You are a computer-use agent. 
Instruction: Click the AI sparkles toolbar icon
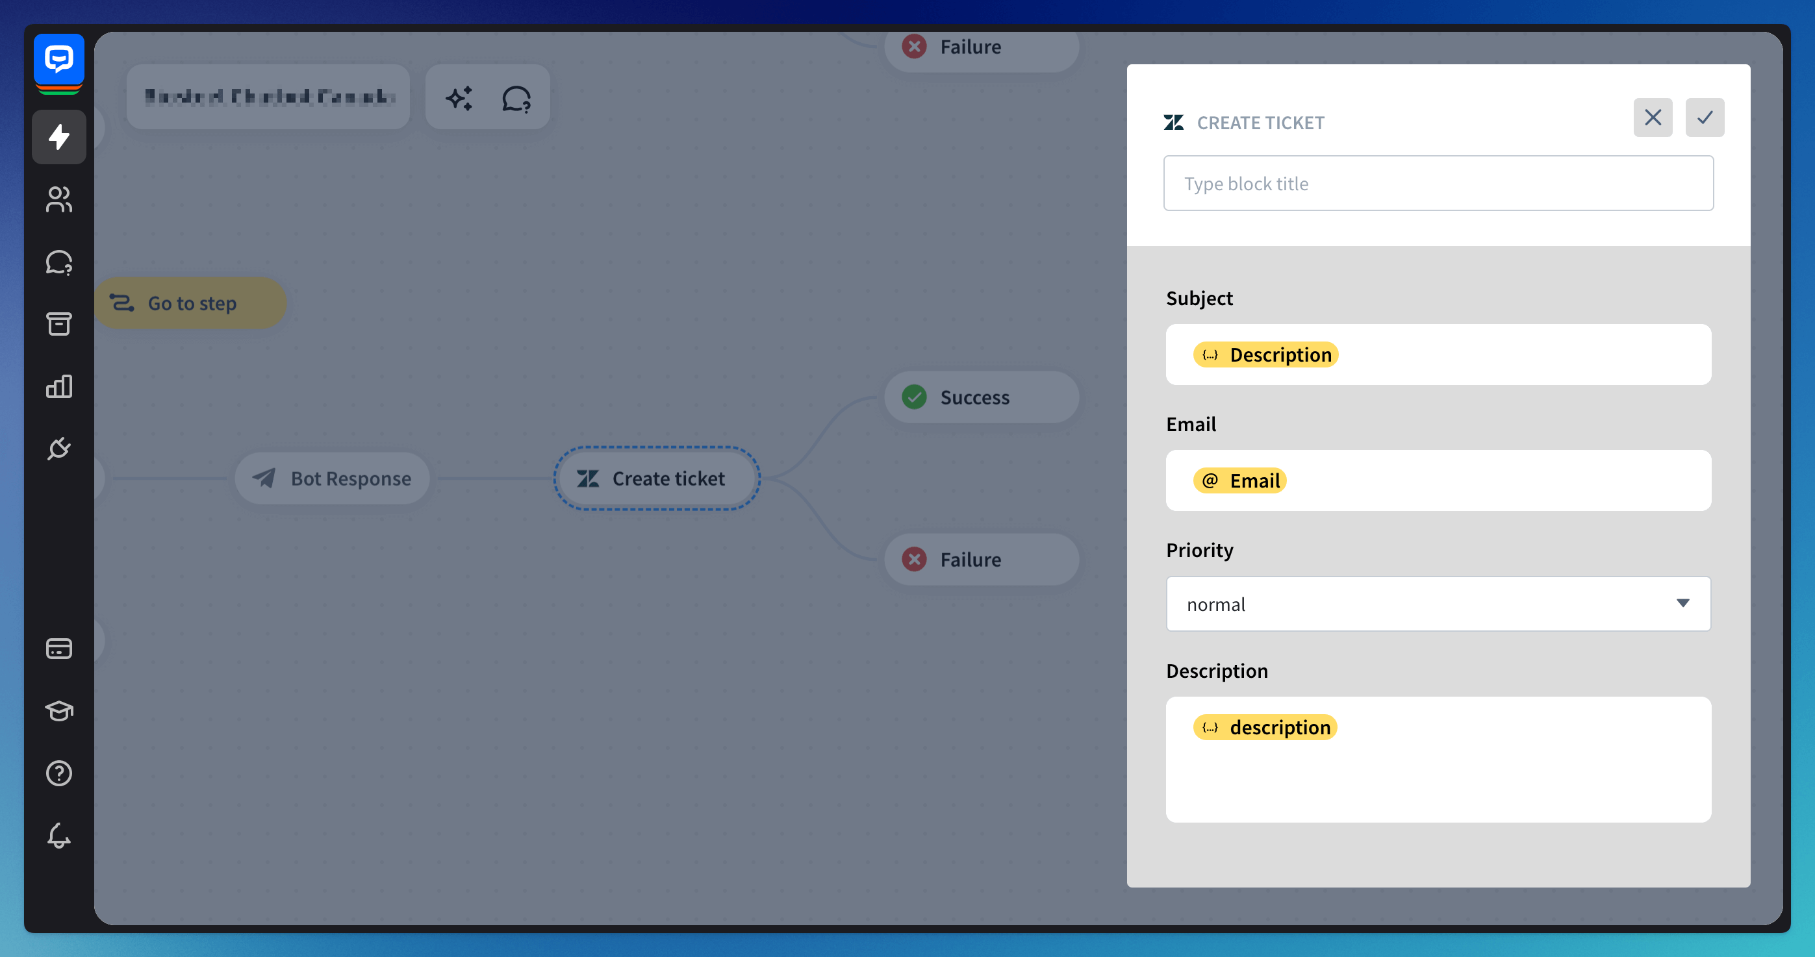[459, 98]
